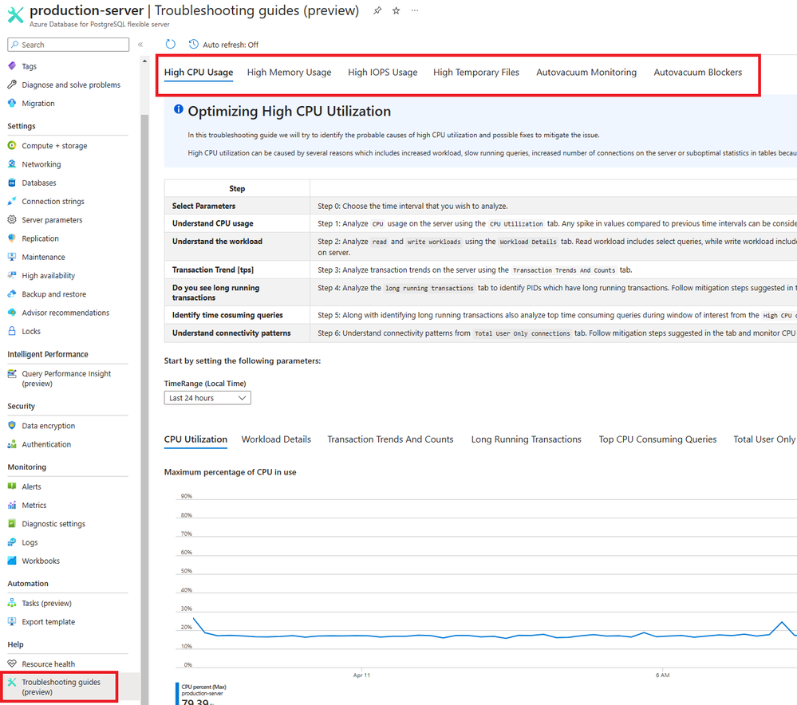Viewport: 797px width, 705px height.
Task: Switch to the High Memory Usage tab
Action: click(290, 73)
